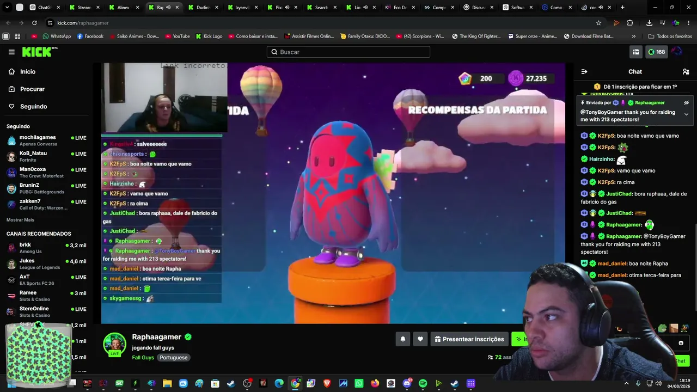Mute the active Raphaagamer tab audio
The width and height of the screenshot is (697, 392).
[x=168, y=8]
